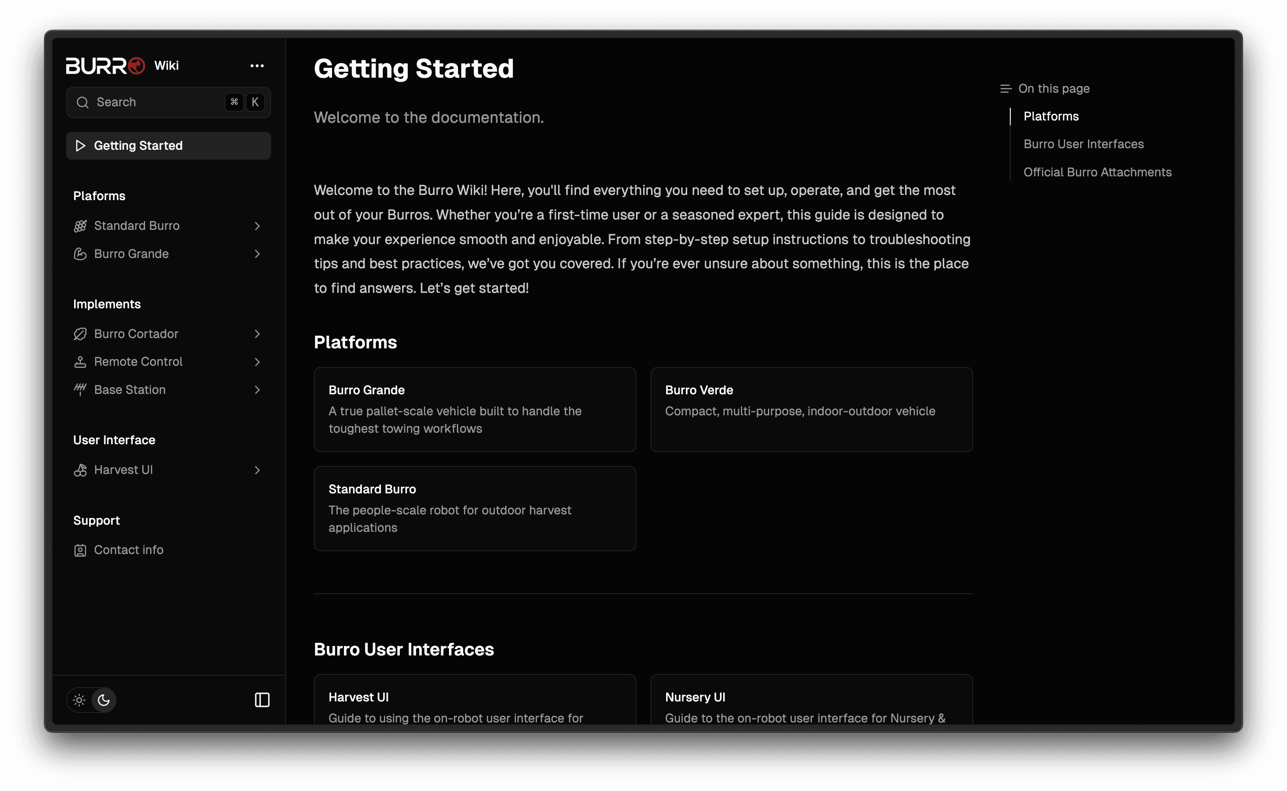Click the Burro Grande sidebar icon
This screenshot has height=791, width=1287.
80,253
